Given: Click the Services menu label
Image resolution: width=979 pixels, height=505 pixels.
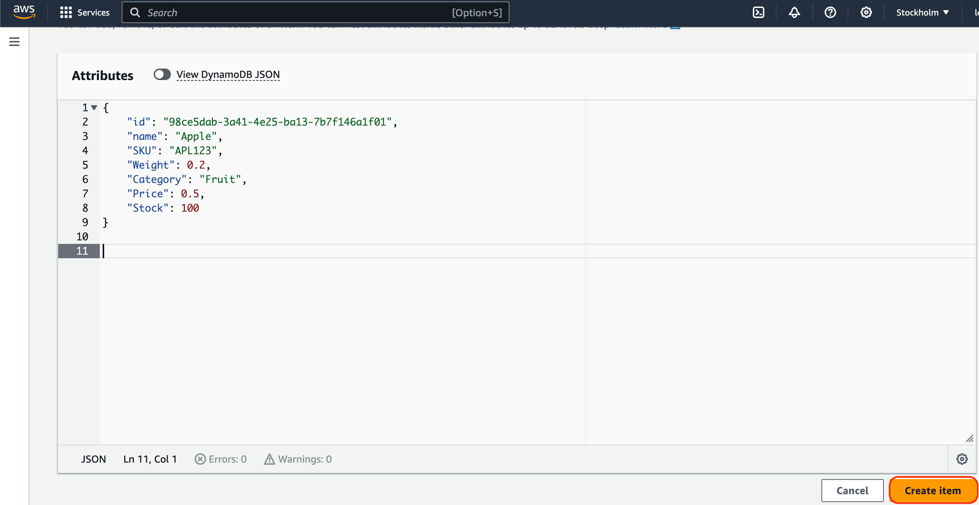Looking at the screenshot, I should pos(93,13).
